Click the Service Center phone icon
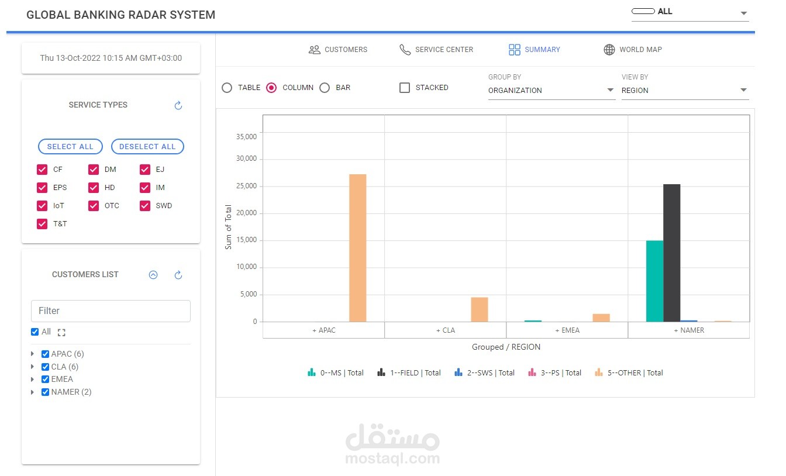 404,50
